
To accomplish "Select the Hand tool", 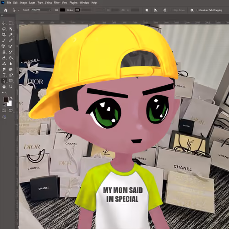I will click(4, 87).
